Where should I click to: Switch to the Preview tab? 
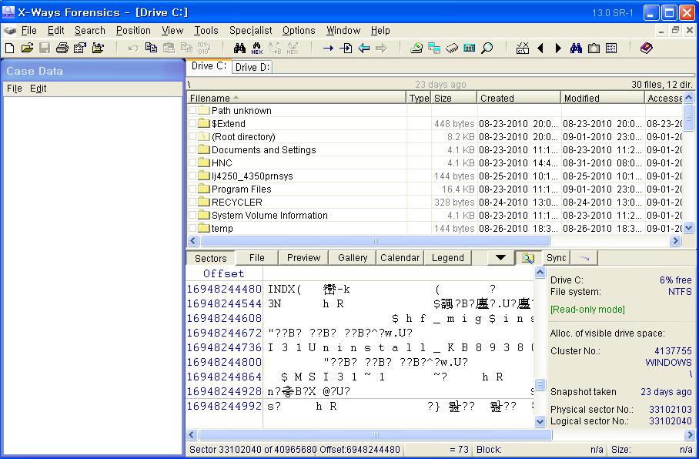[x=303, y=258]
